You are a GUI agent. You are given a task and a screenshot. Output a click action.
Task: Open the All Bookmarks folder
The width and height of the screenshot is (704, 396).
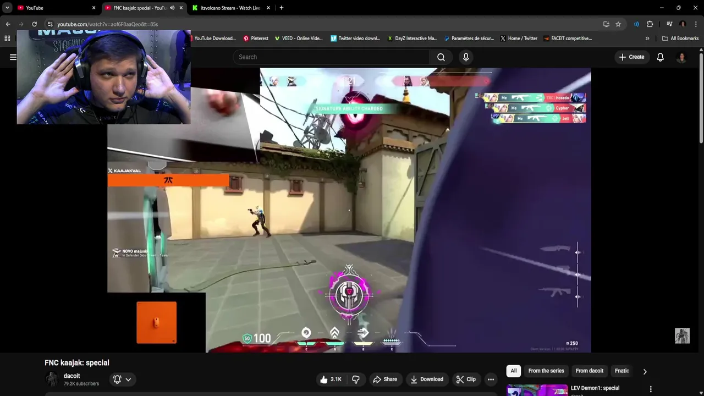pos(680,38)
